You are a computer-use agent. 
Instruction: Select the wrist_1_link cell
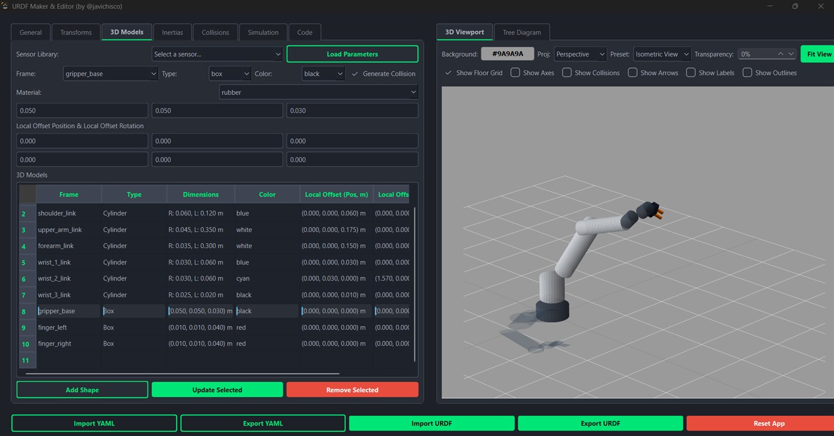pos(69,262)
